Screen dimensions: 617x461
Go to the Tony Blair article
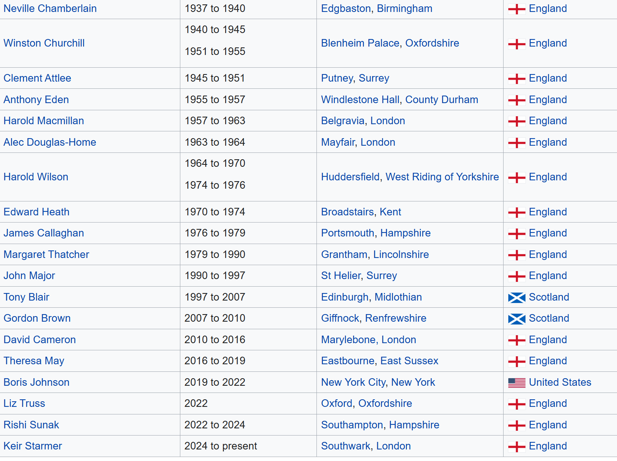(x=26, y=297)
